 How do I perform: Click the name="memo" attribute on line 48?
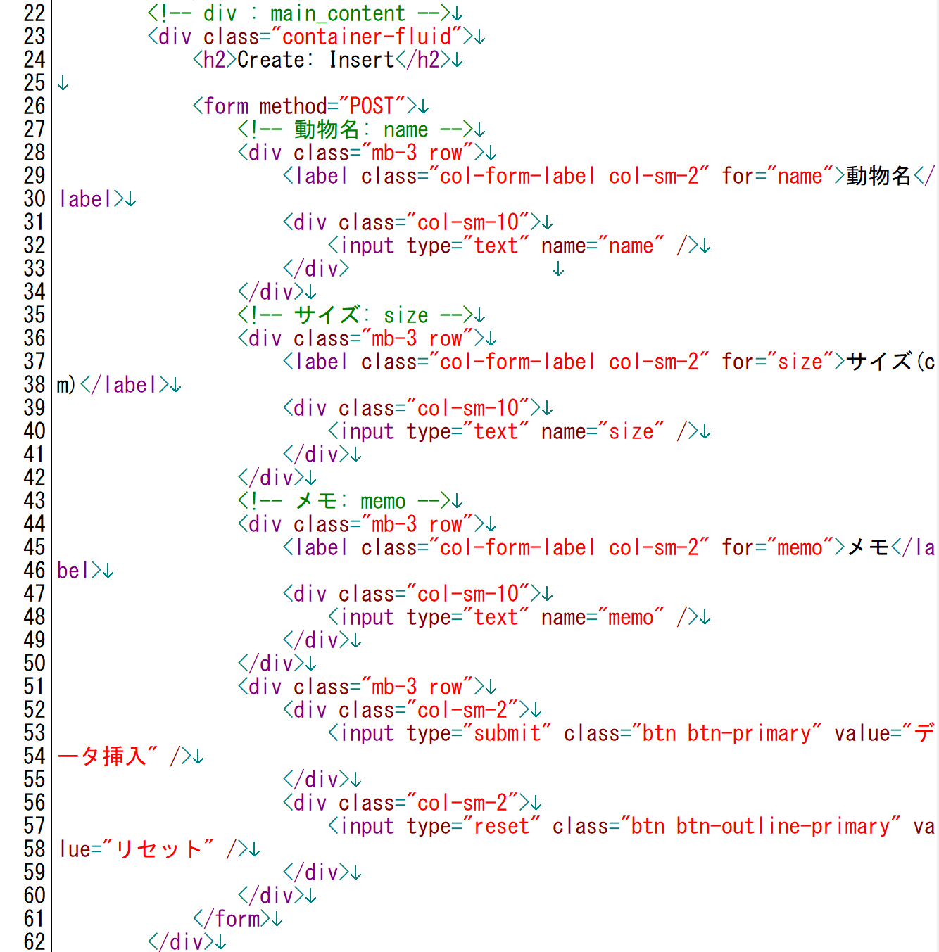coord(603,617)
